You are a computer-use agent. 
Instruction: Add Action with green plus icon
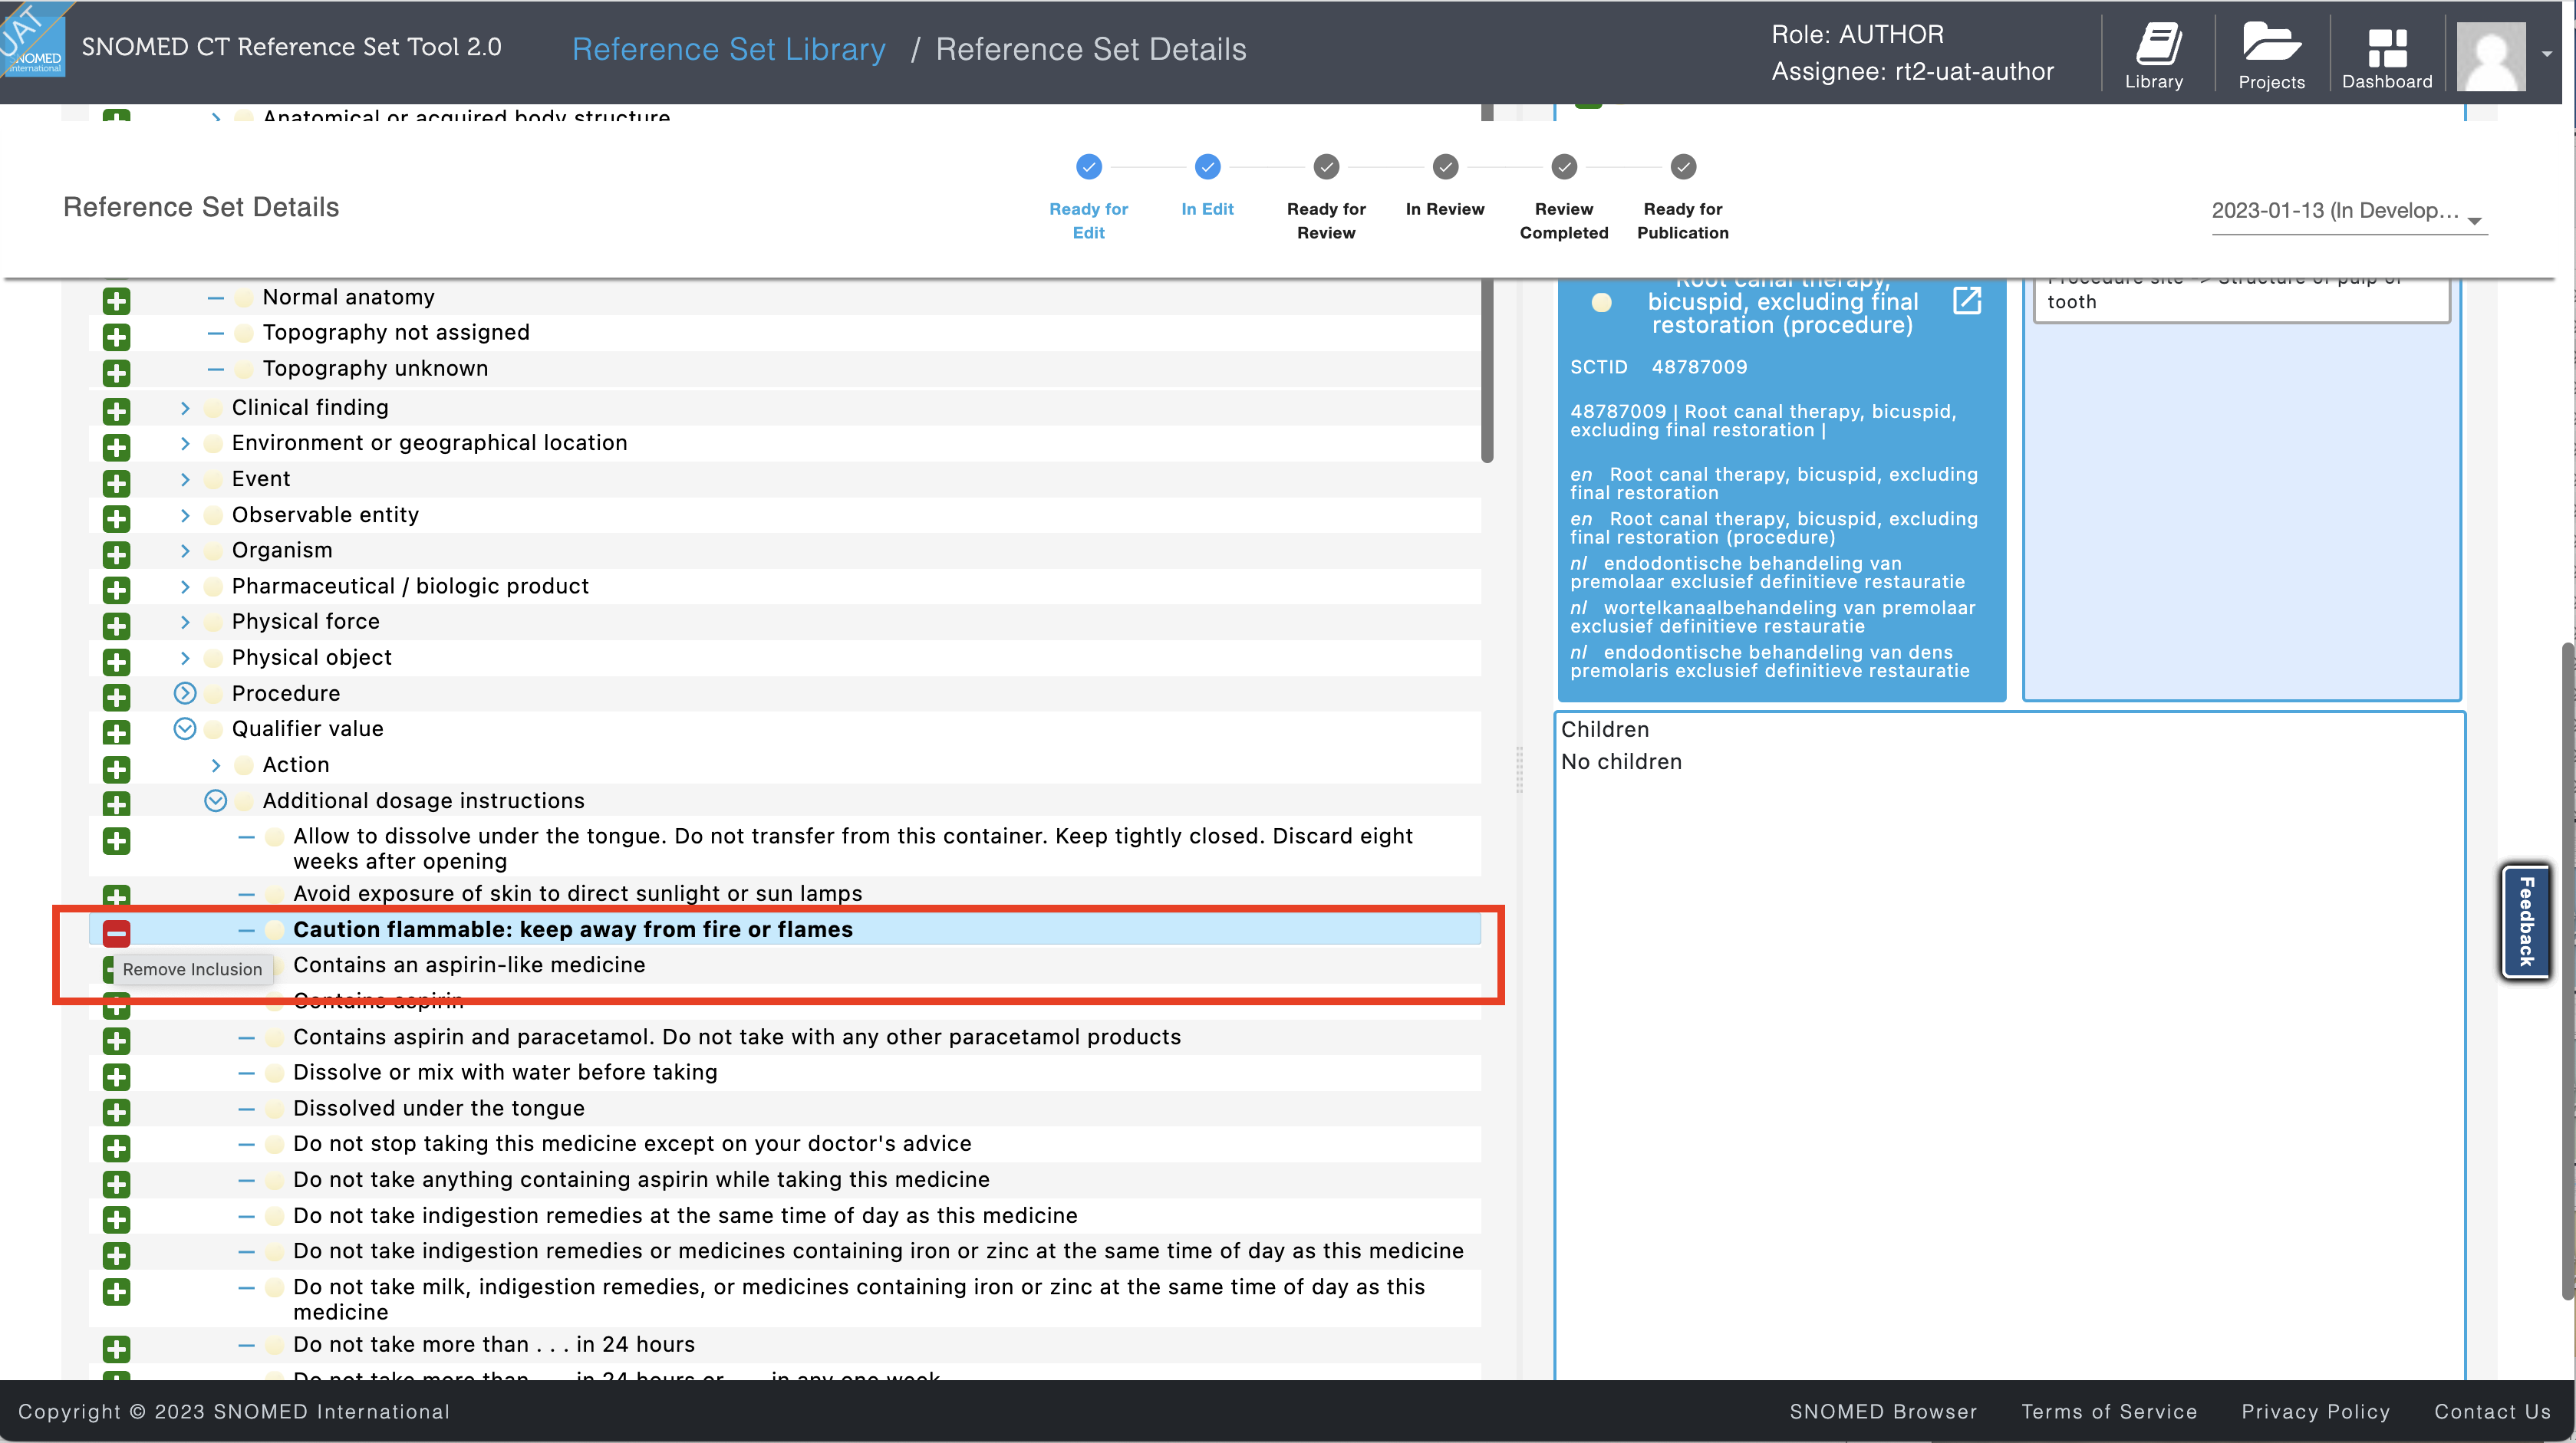click(116, 768)
